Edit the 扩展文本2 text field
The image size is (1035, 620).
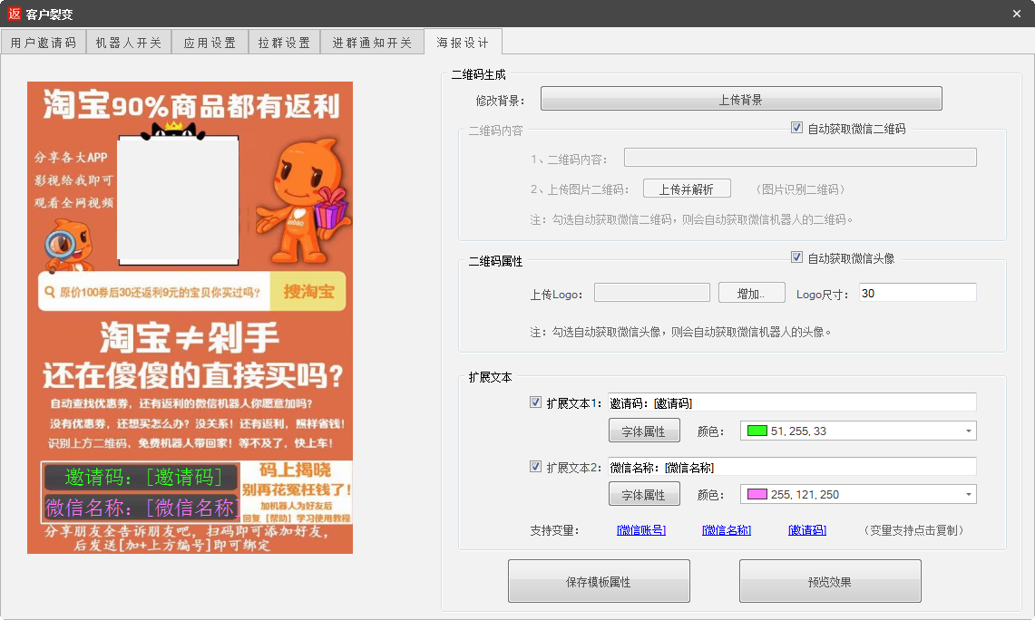(x=791, y=467)
